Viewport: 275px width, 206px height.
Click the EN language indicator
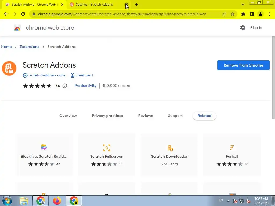pos(221,200)
